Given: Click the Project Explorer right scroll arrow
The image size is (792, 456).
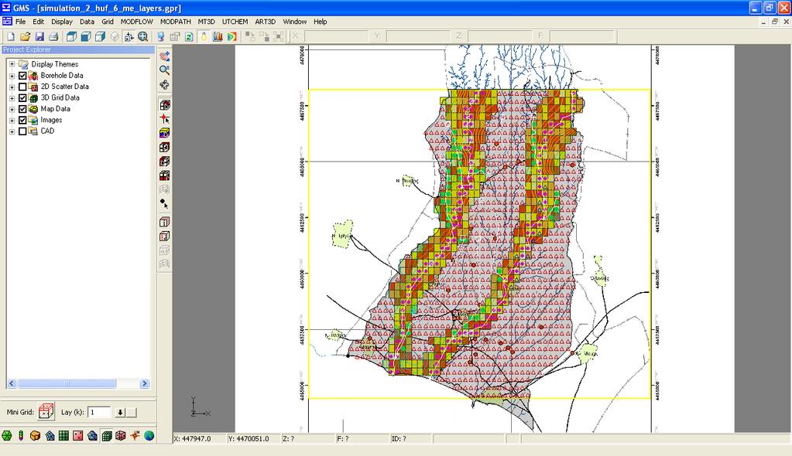Looking at the screenshot, I should (x=145, y=383).
